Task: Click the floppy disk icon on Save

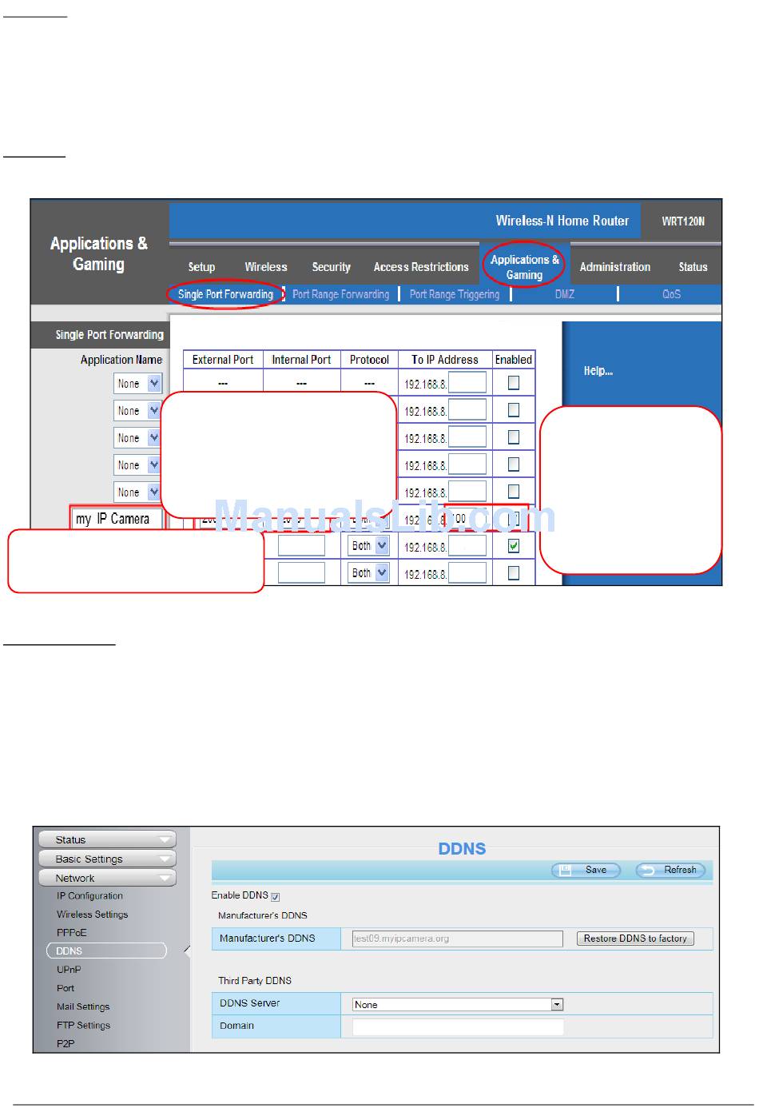Action: pyautogui.click(x=566, y=870)
